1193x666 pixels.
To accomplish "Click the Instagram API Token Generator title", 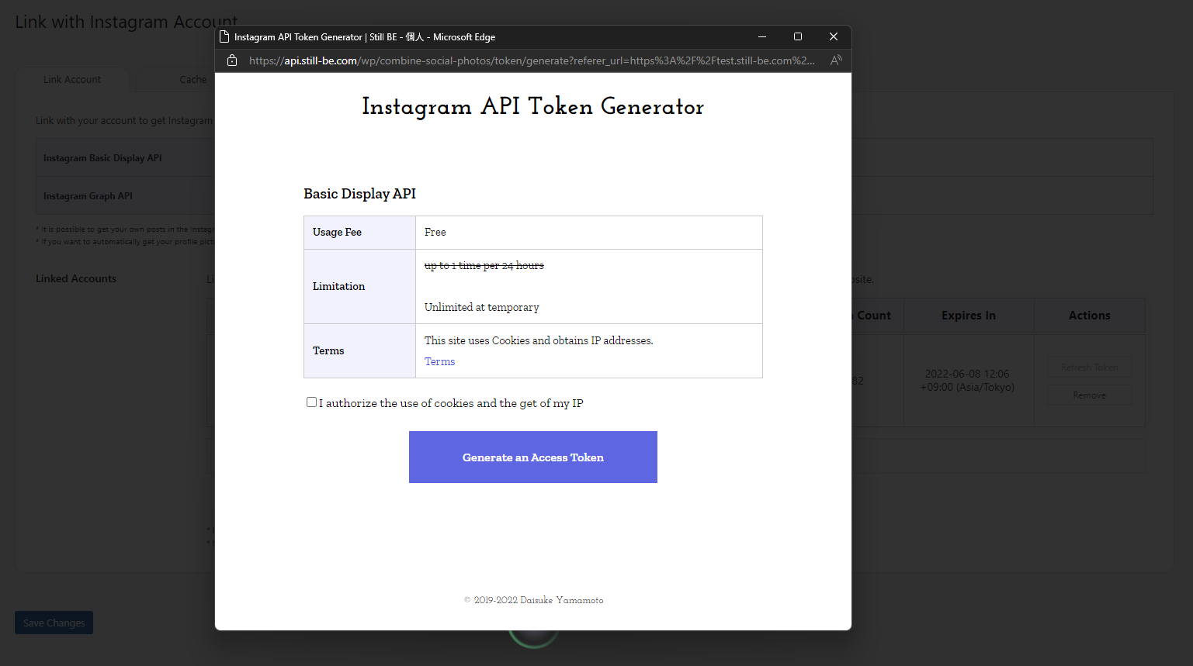I will [533, 107].
